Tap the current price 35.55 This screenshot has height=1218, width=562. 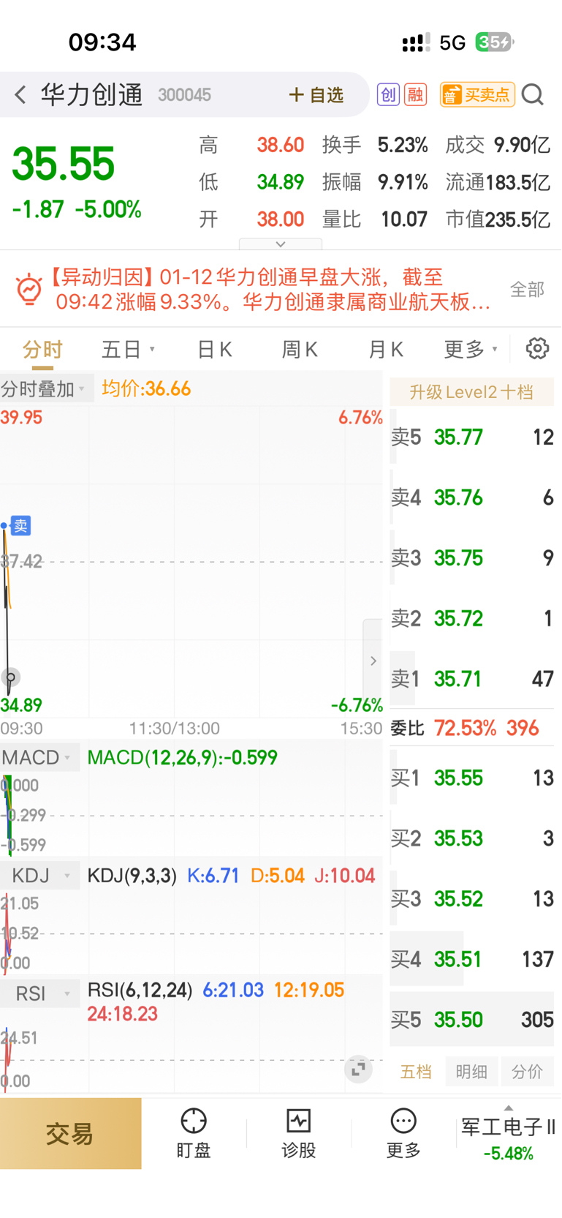[x=64, y=164]
